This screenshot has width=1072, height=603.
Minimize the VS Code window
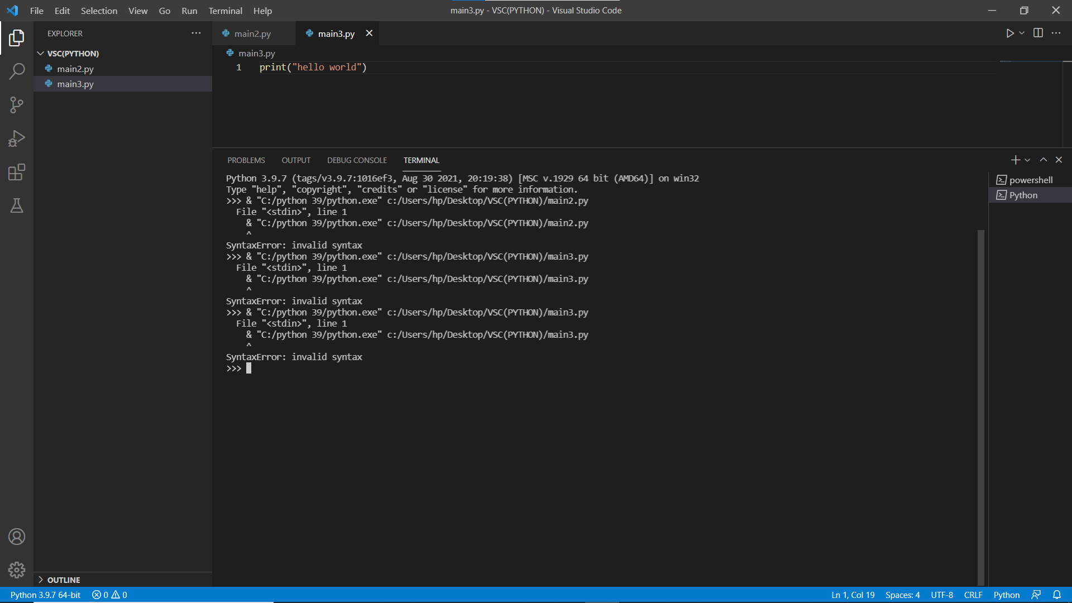point(992,11)
